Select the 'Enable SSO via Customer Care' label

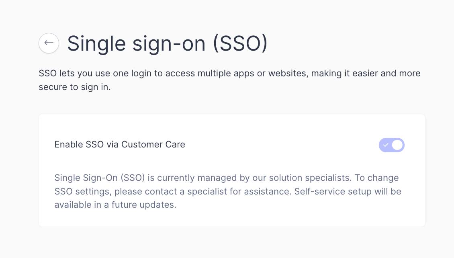point(120,145)
